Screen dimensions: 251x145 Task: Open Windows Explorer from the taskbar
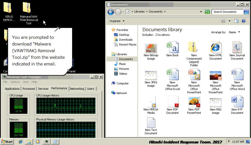29,142
